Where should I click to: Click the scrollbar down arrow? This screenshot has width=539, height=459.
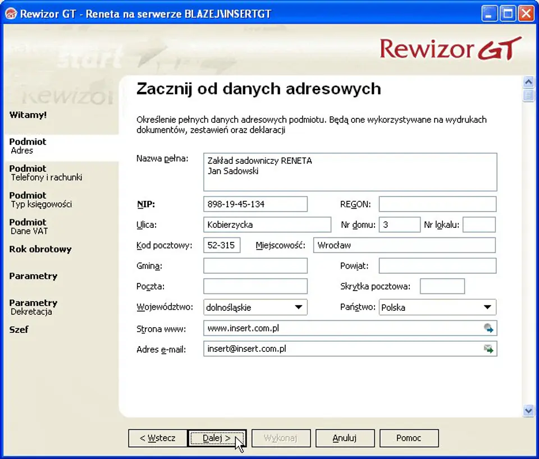click(x=528, y=410)
